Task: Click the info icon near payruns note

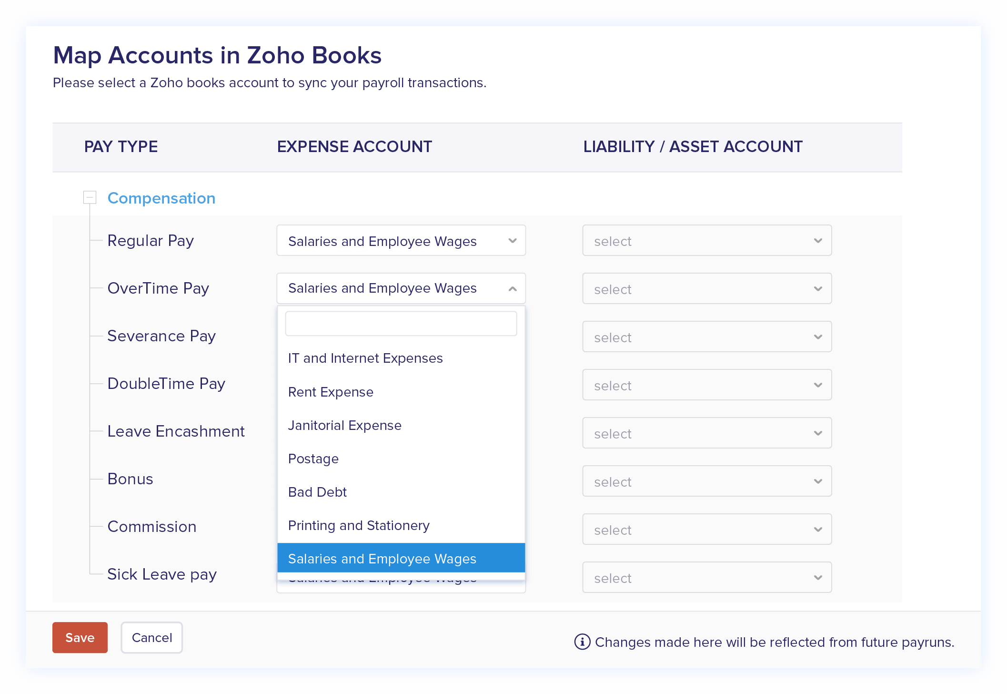Action: click(582, 642)
